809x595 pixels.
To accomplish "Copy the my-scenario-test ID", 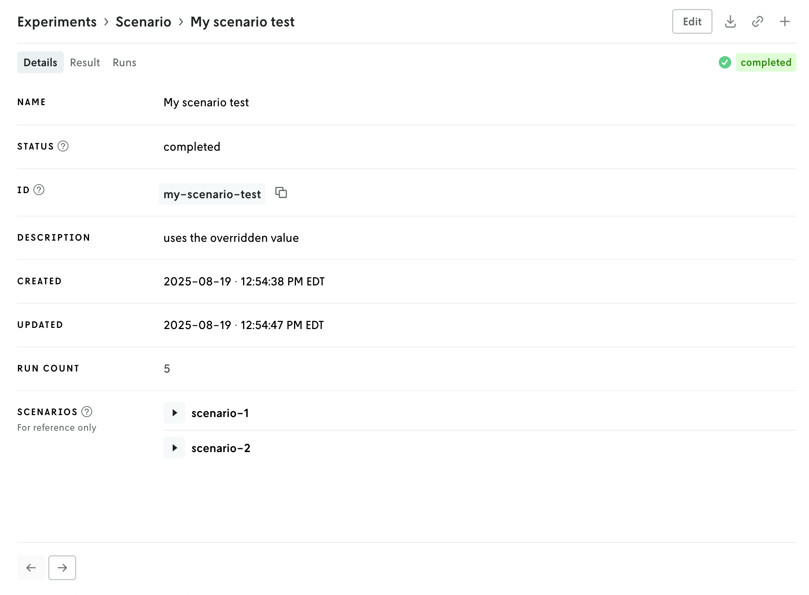I will 281,193.
